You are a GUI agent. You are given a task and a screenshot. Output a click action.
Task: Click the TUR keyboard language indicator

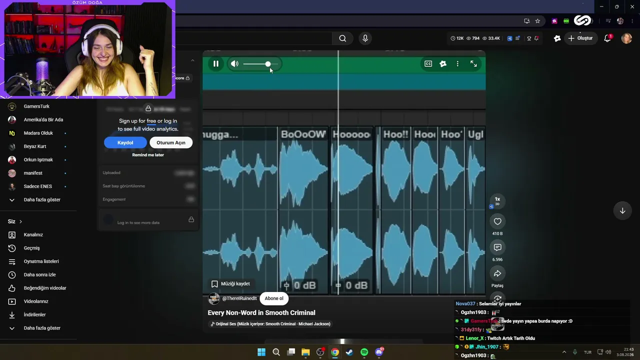tap(588, 352)
